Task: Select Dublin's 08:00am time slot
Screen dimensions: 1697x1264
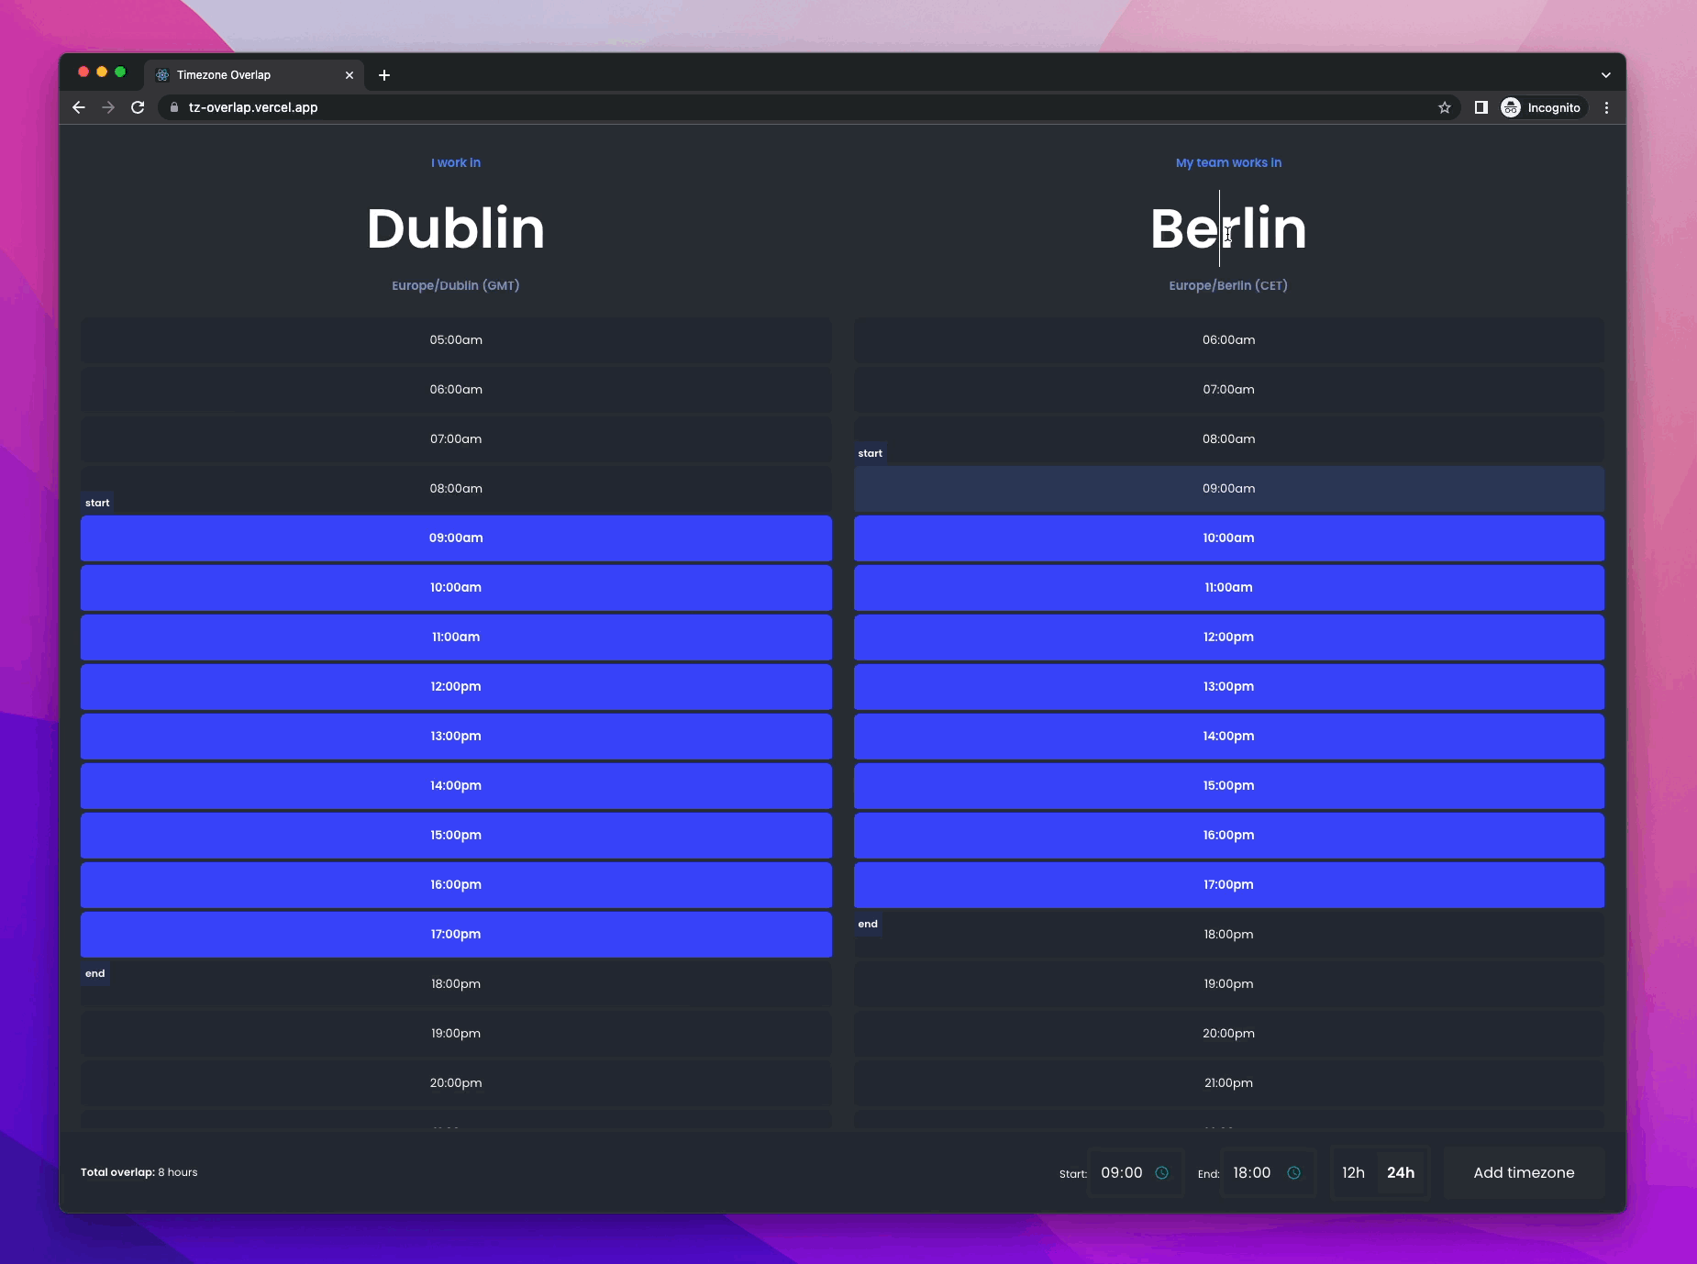Action: click(456, 489)
